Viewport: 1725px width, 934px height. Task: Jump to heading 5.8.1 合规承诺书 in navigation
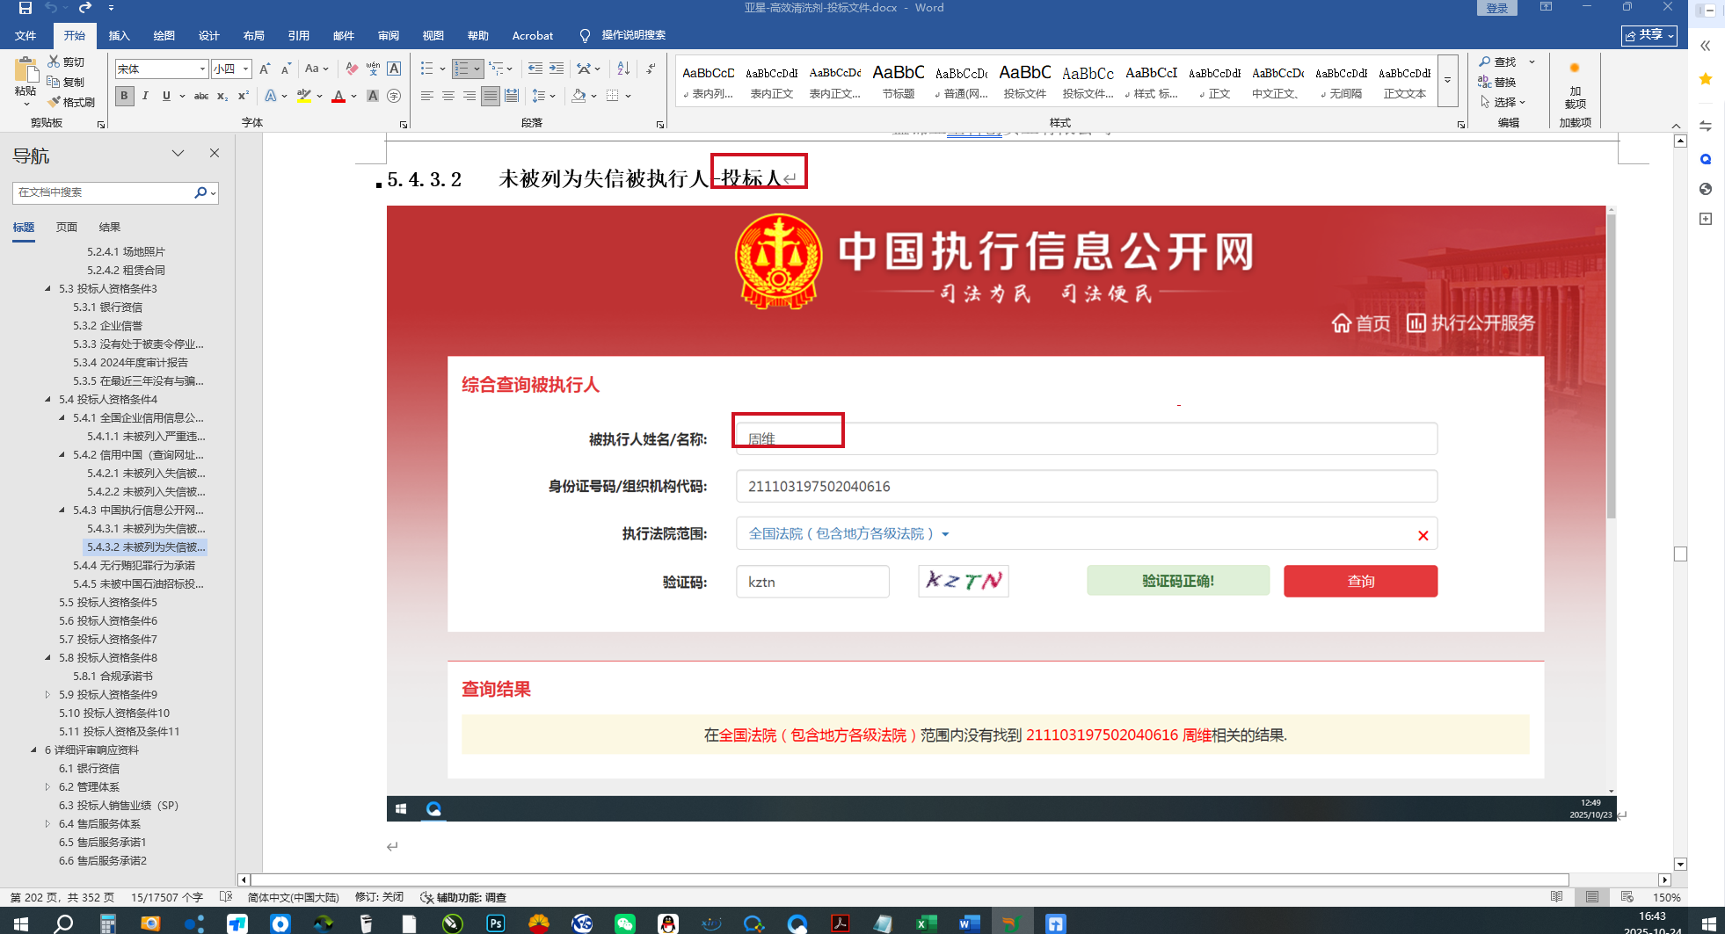pos(113,677)
